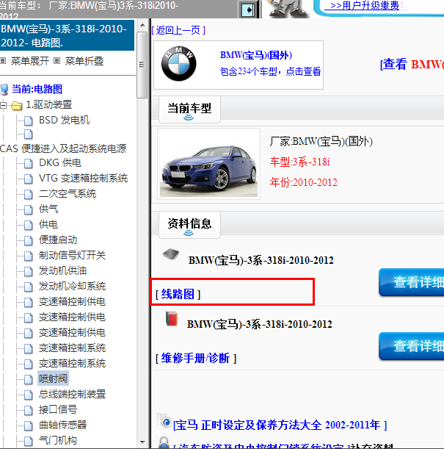Click the blue sidebar title BMW(宝马)-3系-318i 电路图
Image resolution: width=444 pixels, height=449 pixels.
(x=67, y=35)
